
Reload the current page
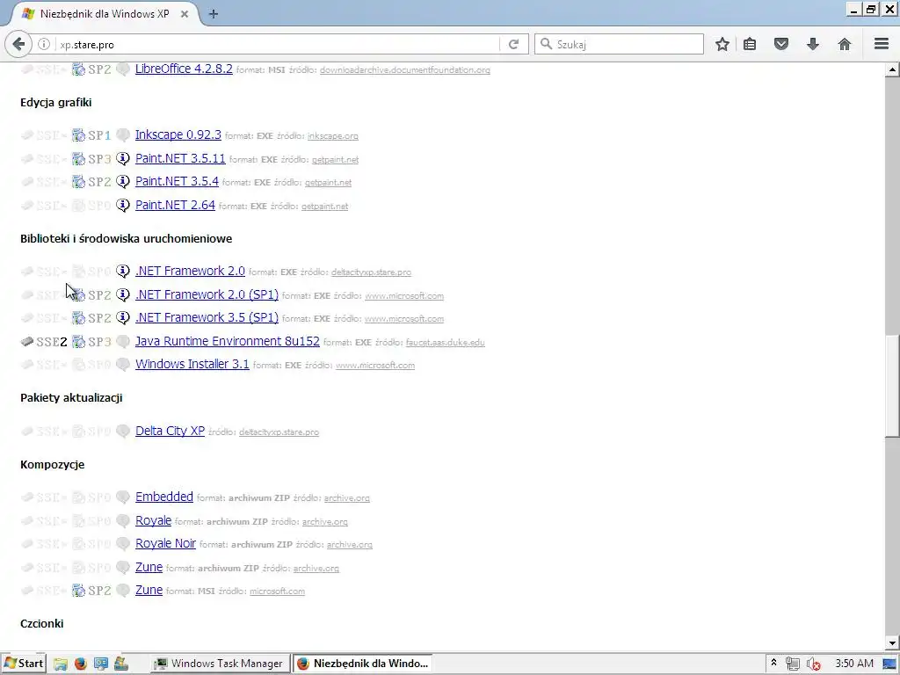[x=513, y=44]
